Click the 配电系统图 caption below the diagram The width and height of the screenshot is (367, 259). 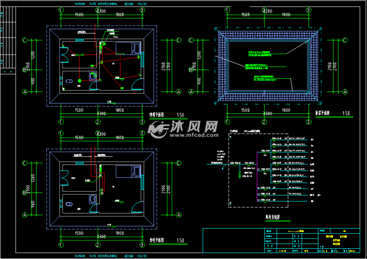[x=273, y=216]
